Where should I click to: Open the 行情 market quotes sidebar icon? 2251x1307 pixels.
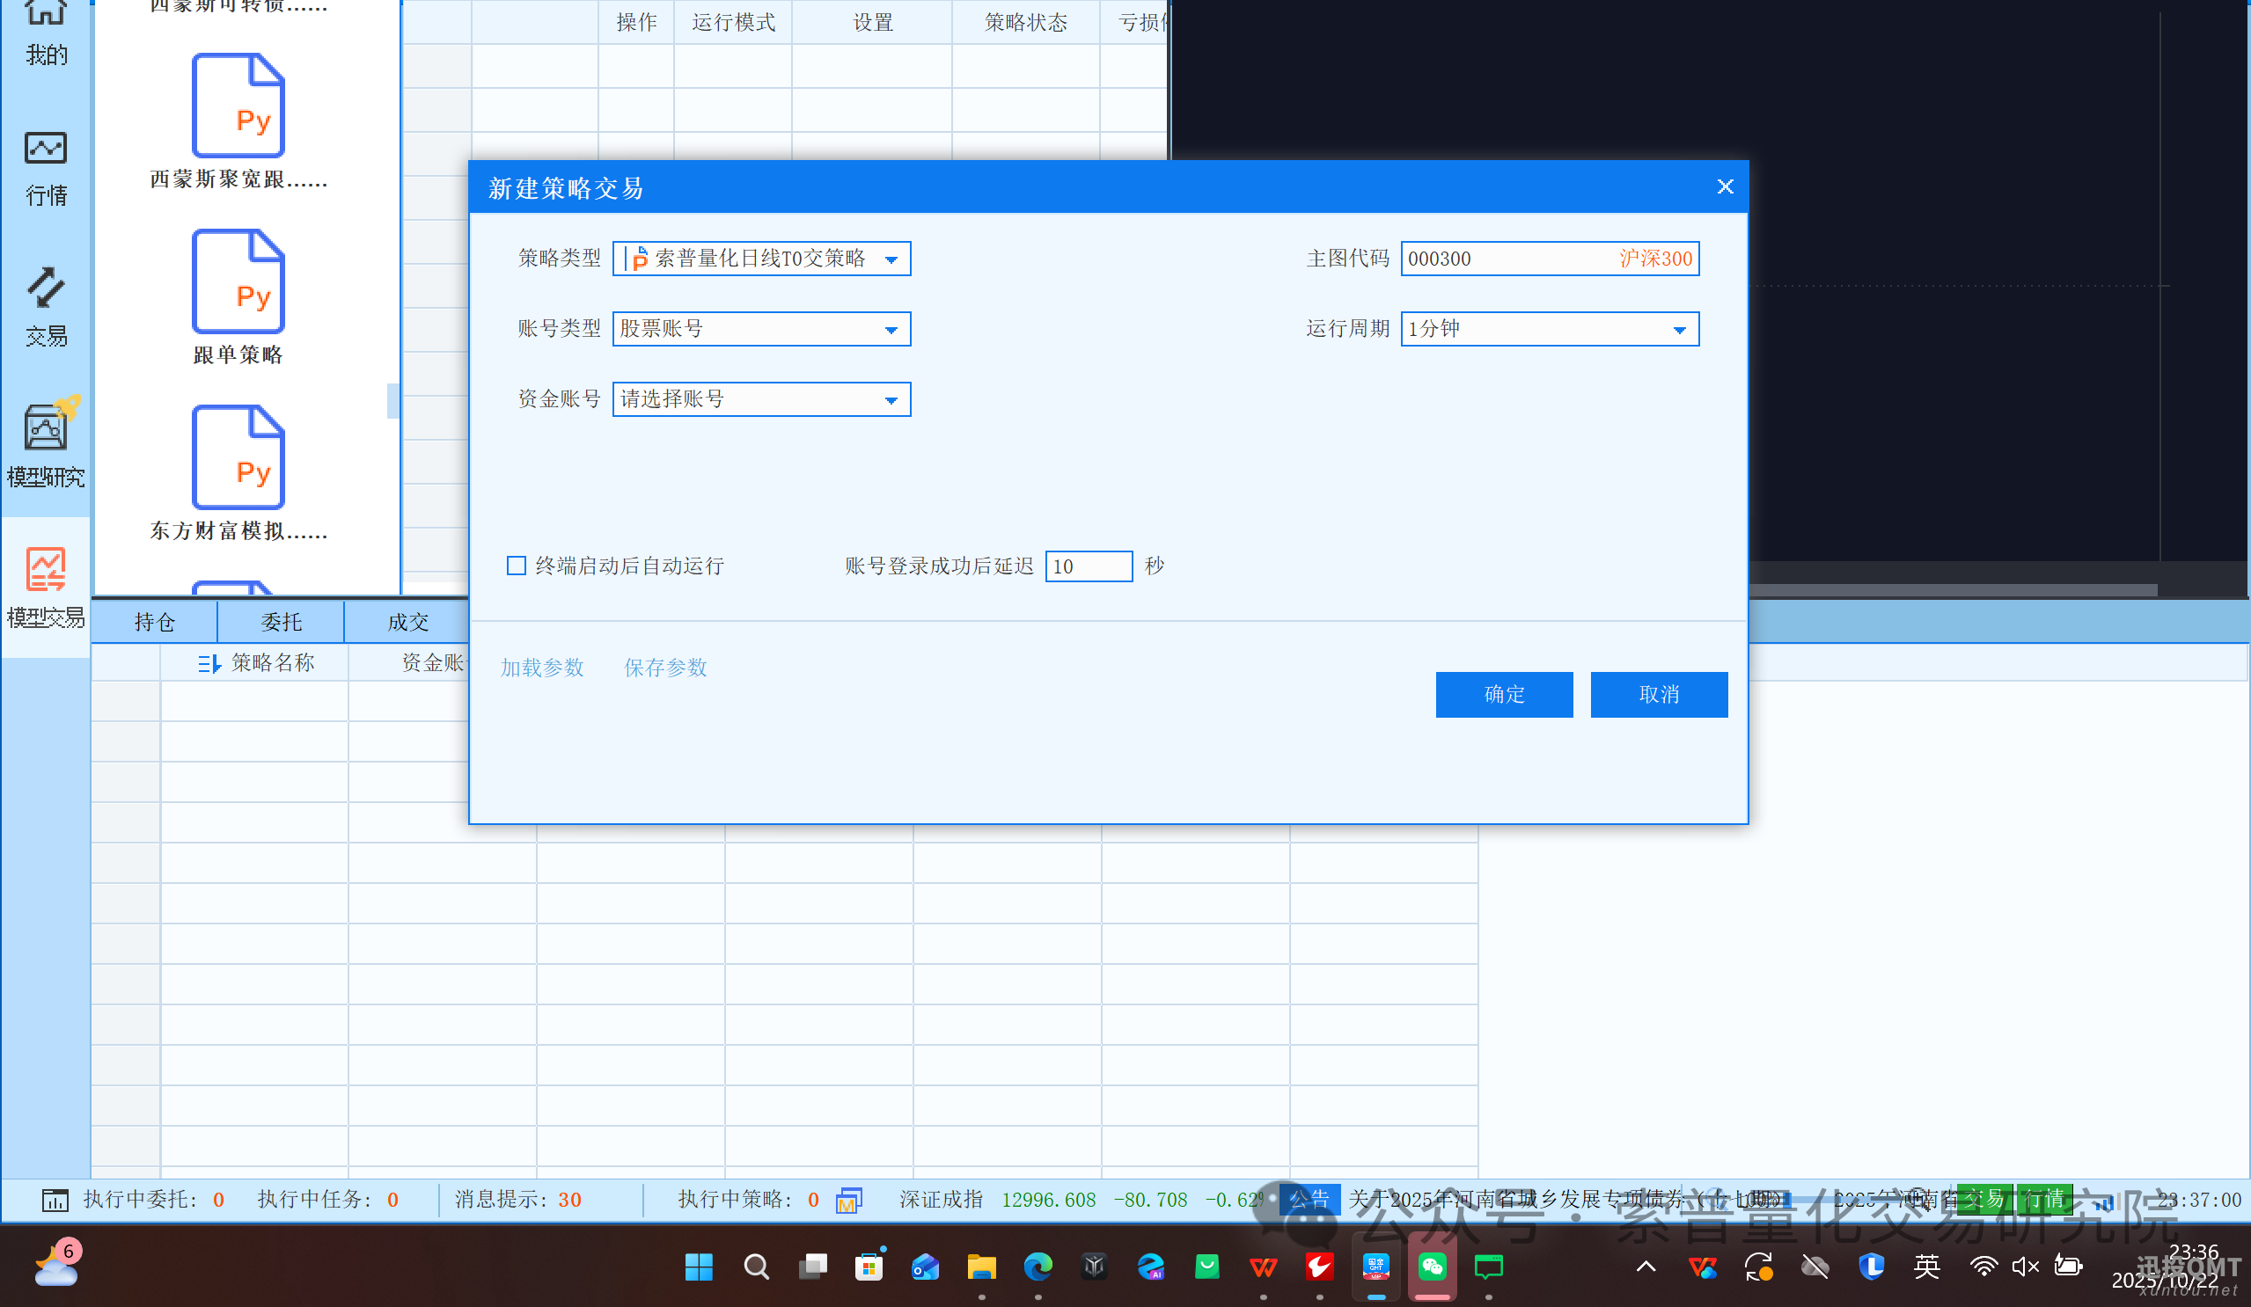(x=46, y=167)
